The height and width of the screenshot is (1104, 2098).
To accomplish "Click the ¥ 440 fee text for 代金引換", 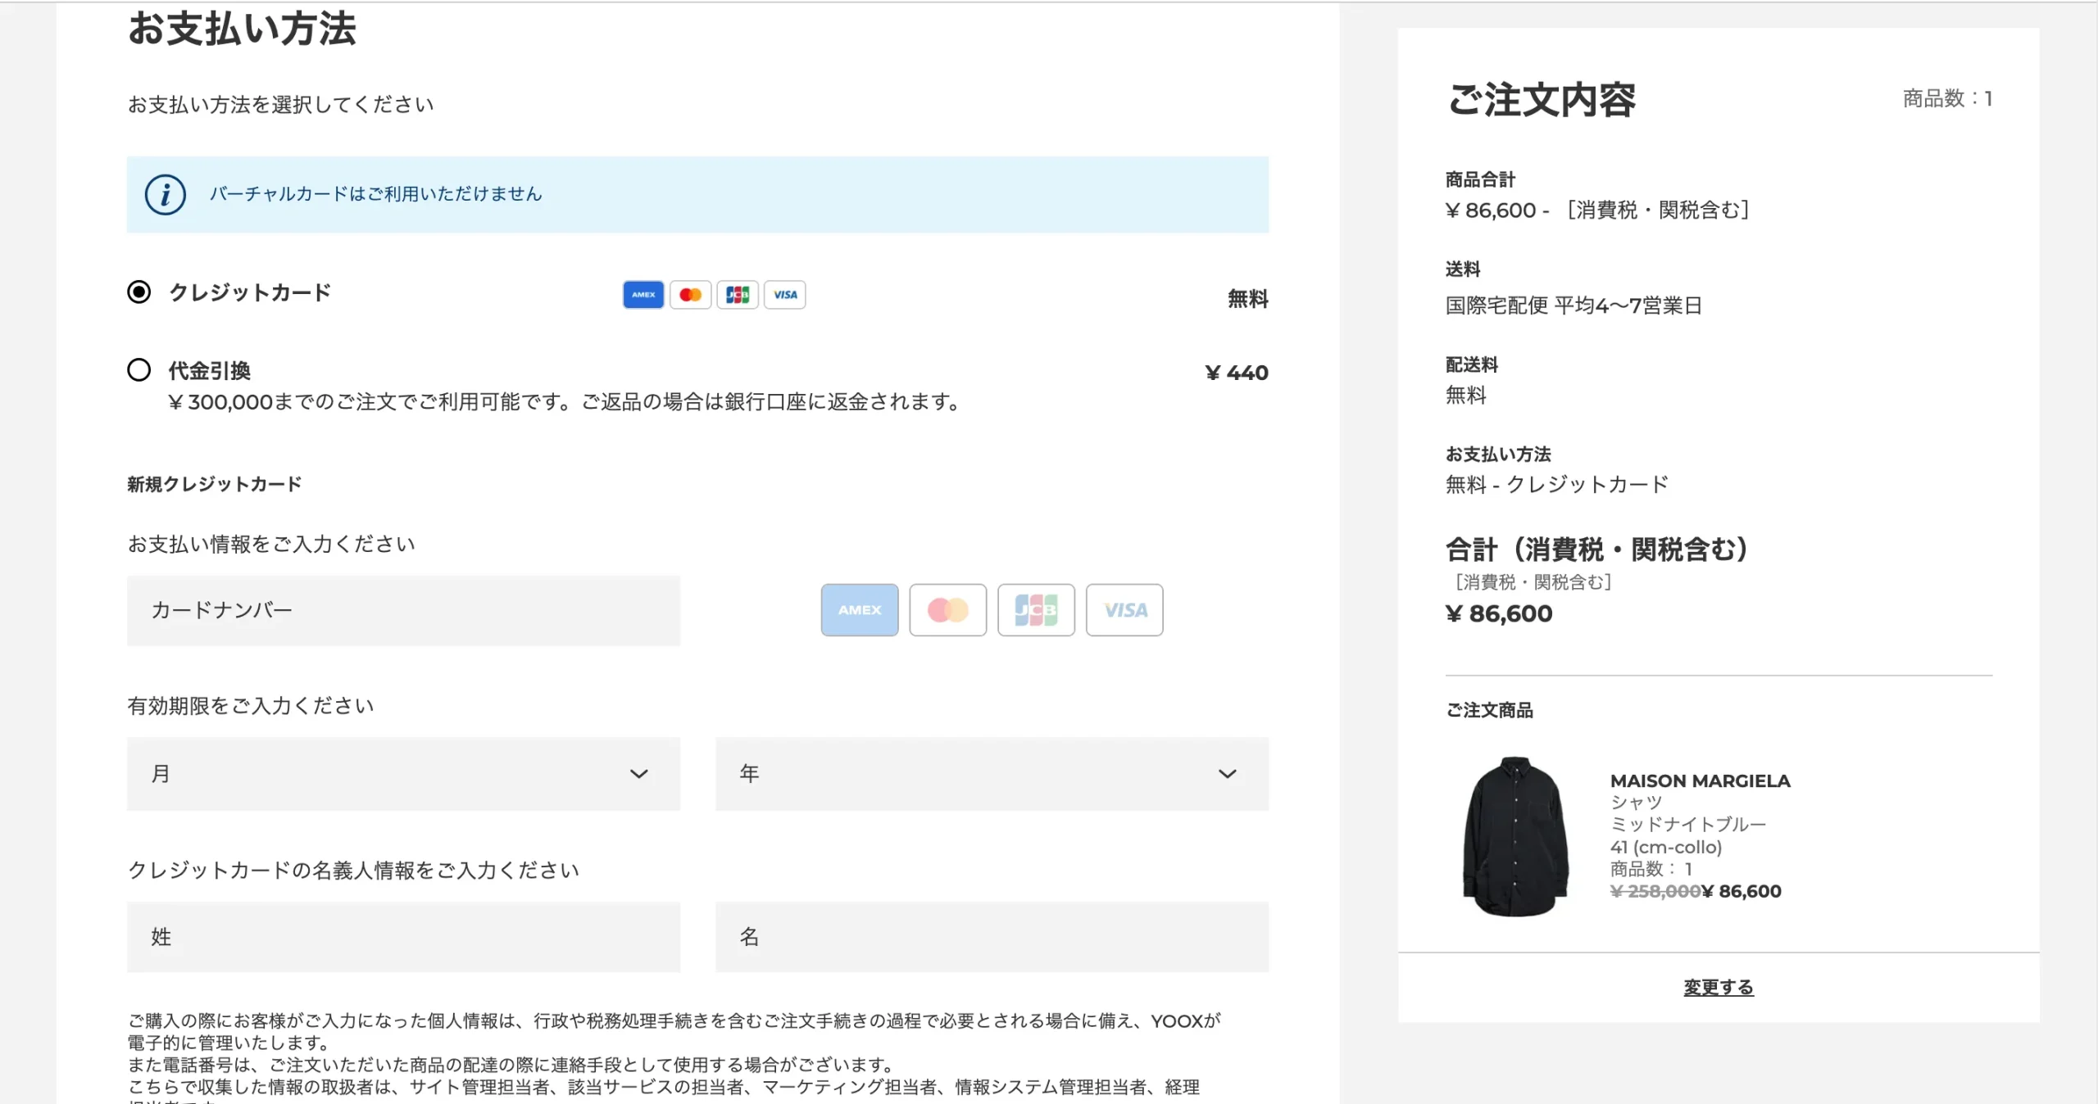I will (1237, 373).
